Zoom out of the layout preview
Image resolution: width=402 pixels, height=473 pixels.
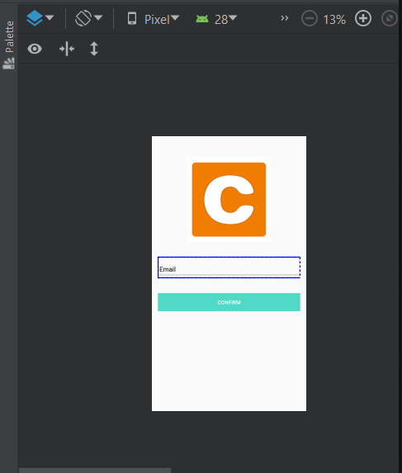pyautogui.click(x=310, y=19)
